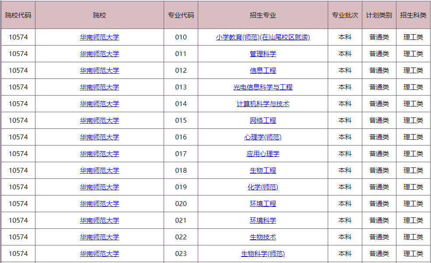The width and height of the screenshot is (431, 263).
Task: Open the 信息工程 major link
Action: pos(263,71)
